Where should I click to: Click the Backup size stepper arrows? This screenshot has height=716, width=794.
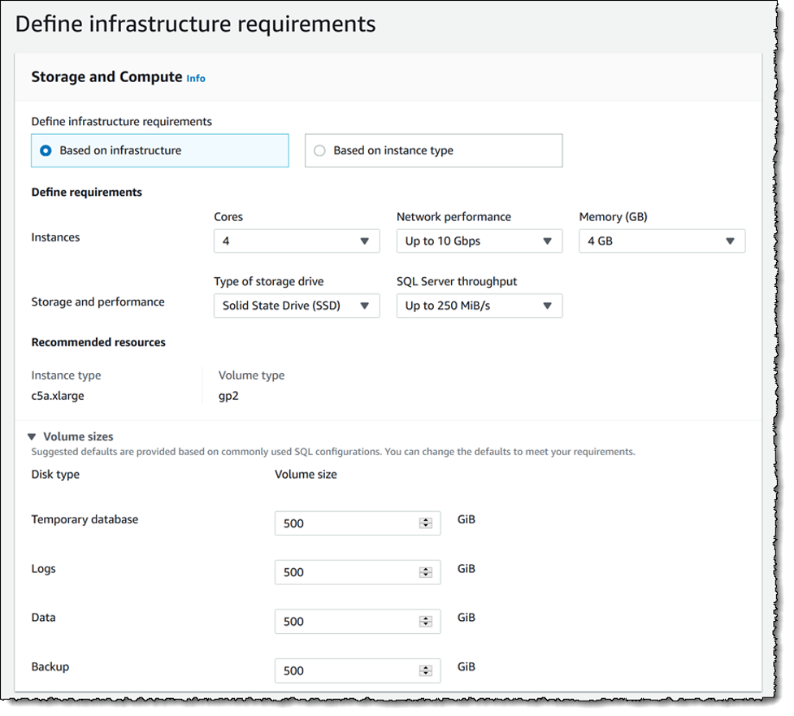425,670
